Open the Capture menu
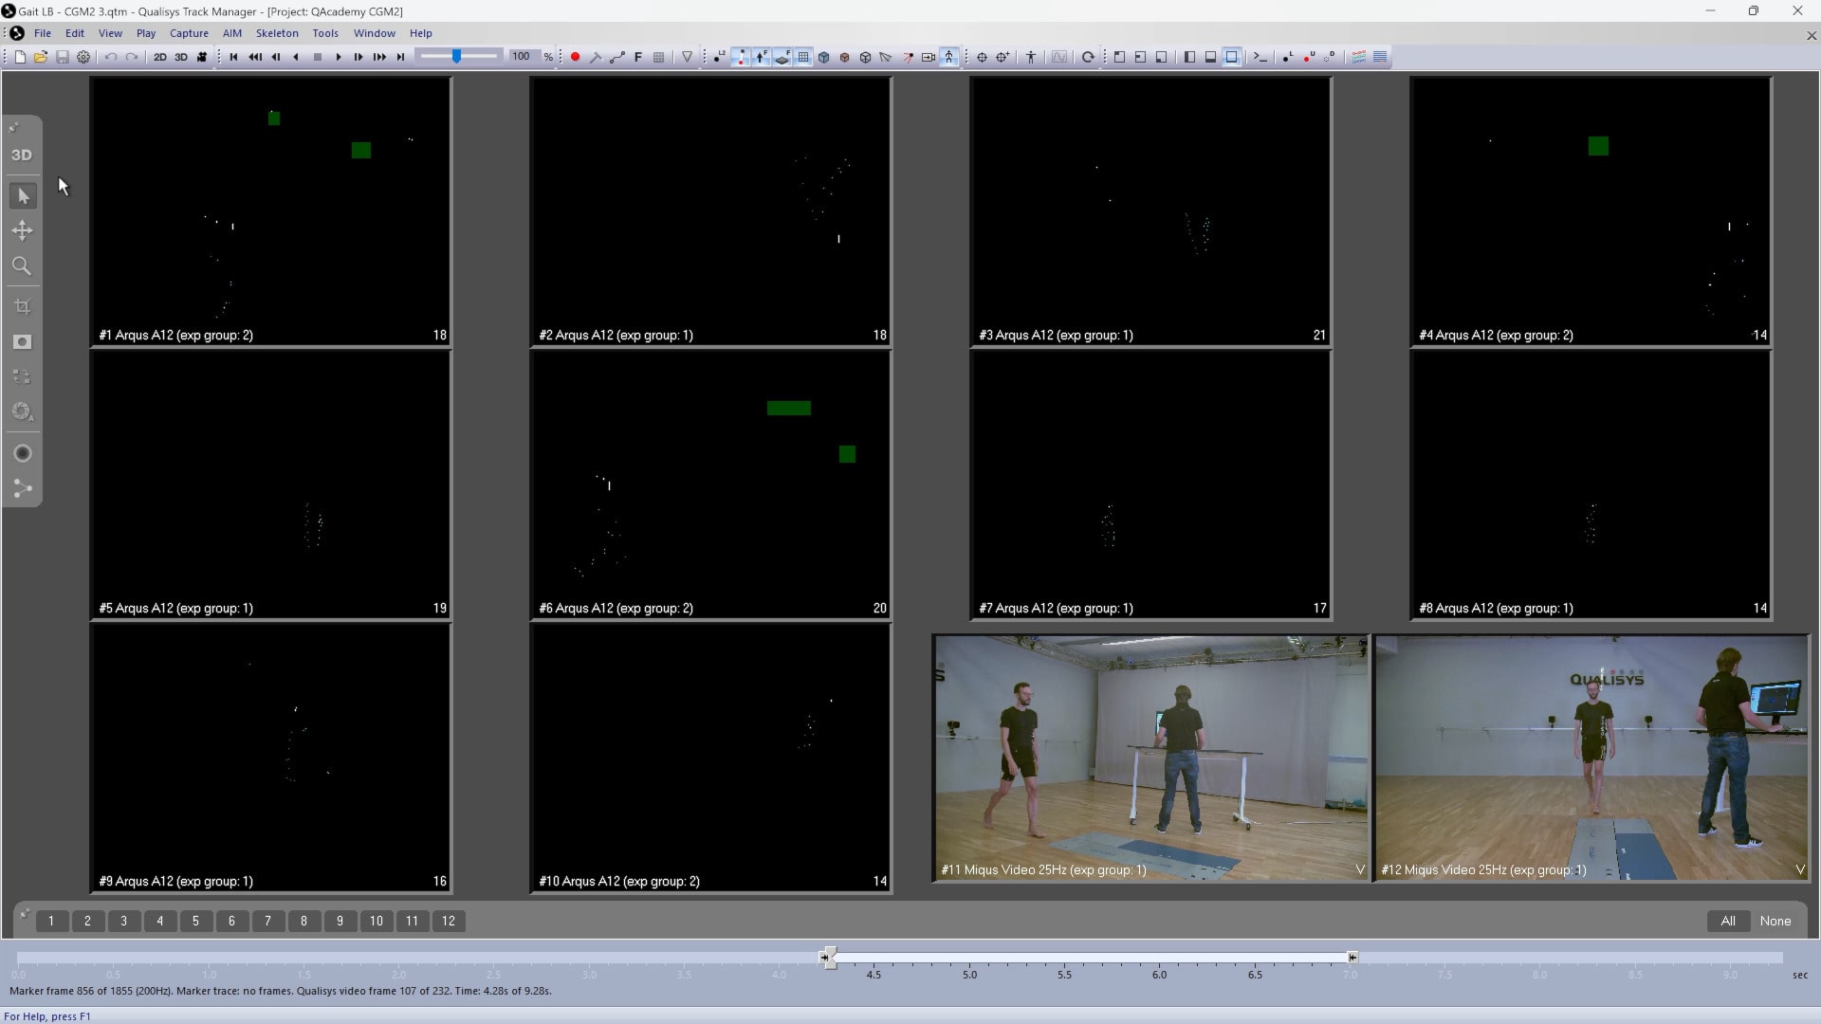The width and height of the screenshot is (1821, 1024). (x=189, y=33)
